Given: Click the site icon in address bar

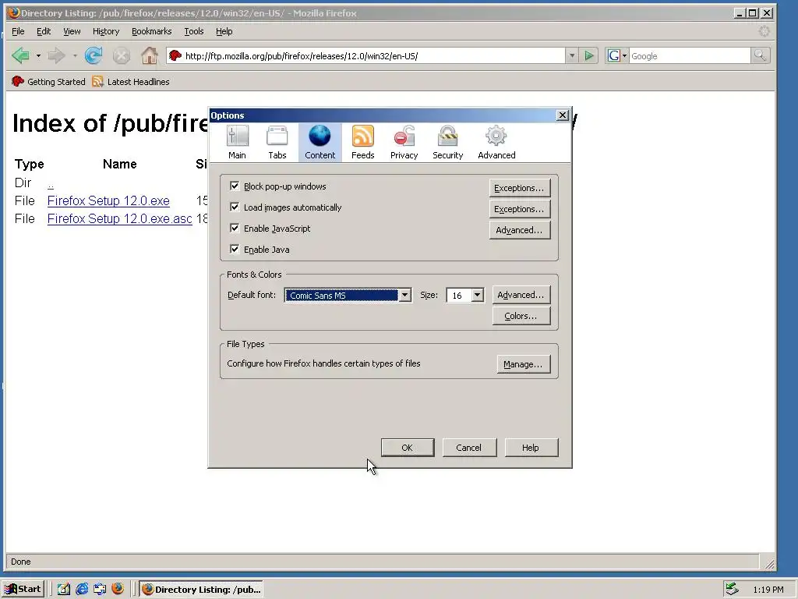Looking at the screenshot, I should click(x=175, y=55).
